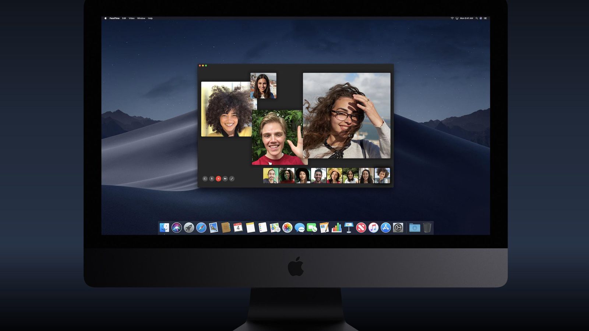Image resolution: width=589 pixels, height=331 pixels.
Task: Open the Video menu
Action: coord(131,18)
